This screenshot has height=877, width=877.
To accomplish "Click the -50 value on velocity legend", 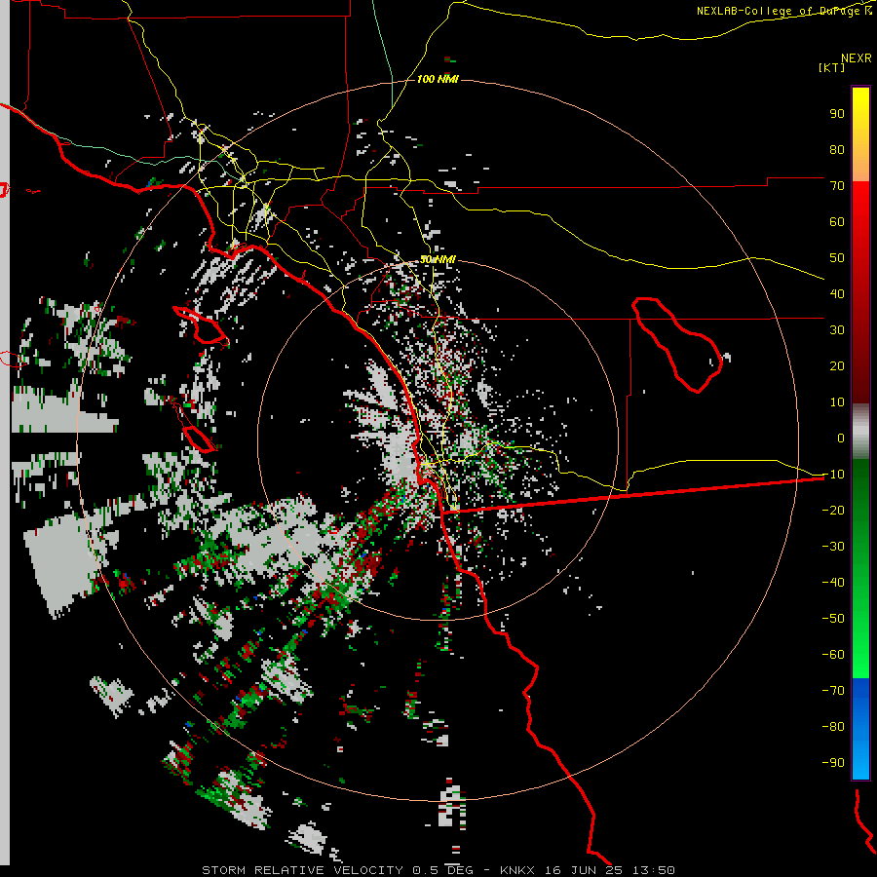I will tap(833, 619).
